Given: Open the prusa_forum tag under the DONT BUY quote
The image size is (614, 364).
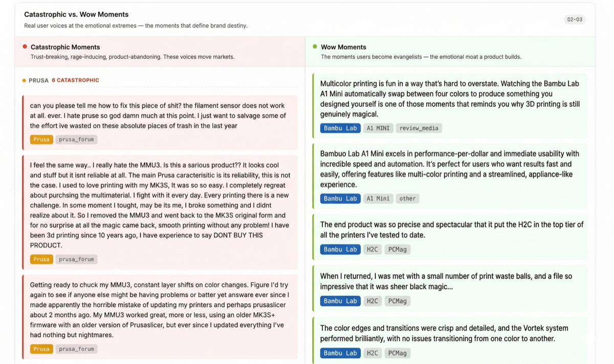Looking at the screenshot, I should (76, 259).
